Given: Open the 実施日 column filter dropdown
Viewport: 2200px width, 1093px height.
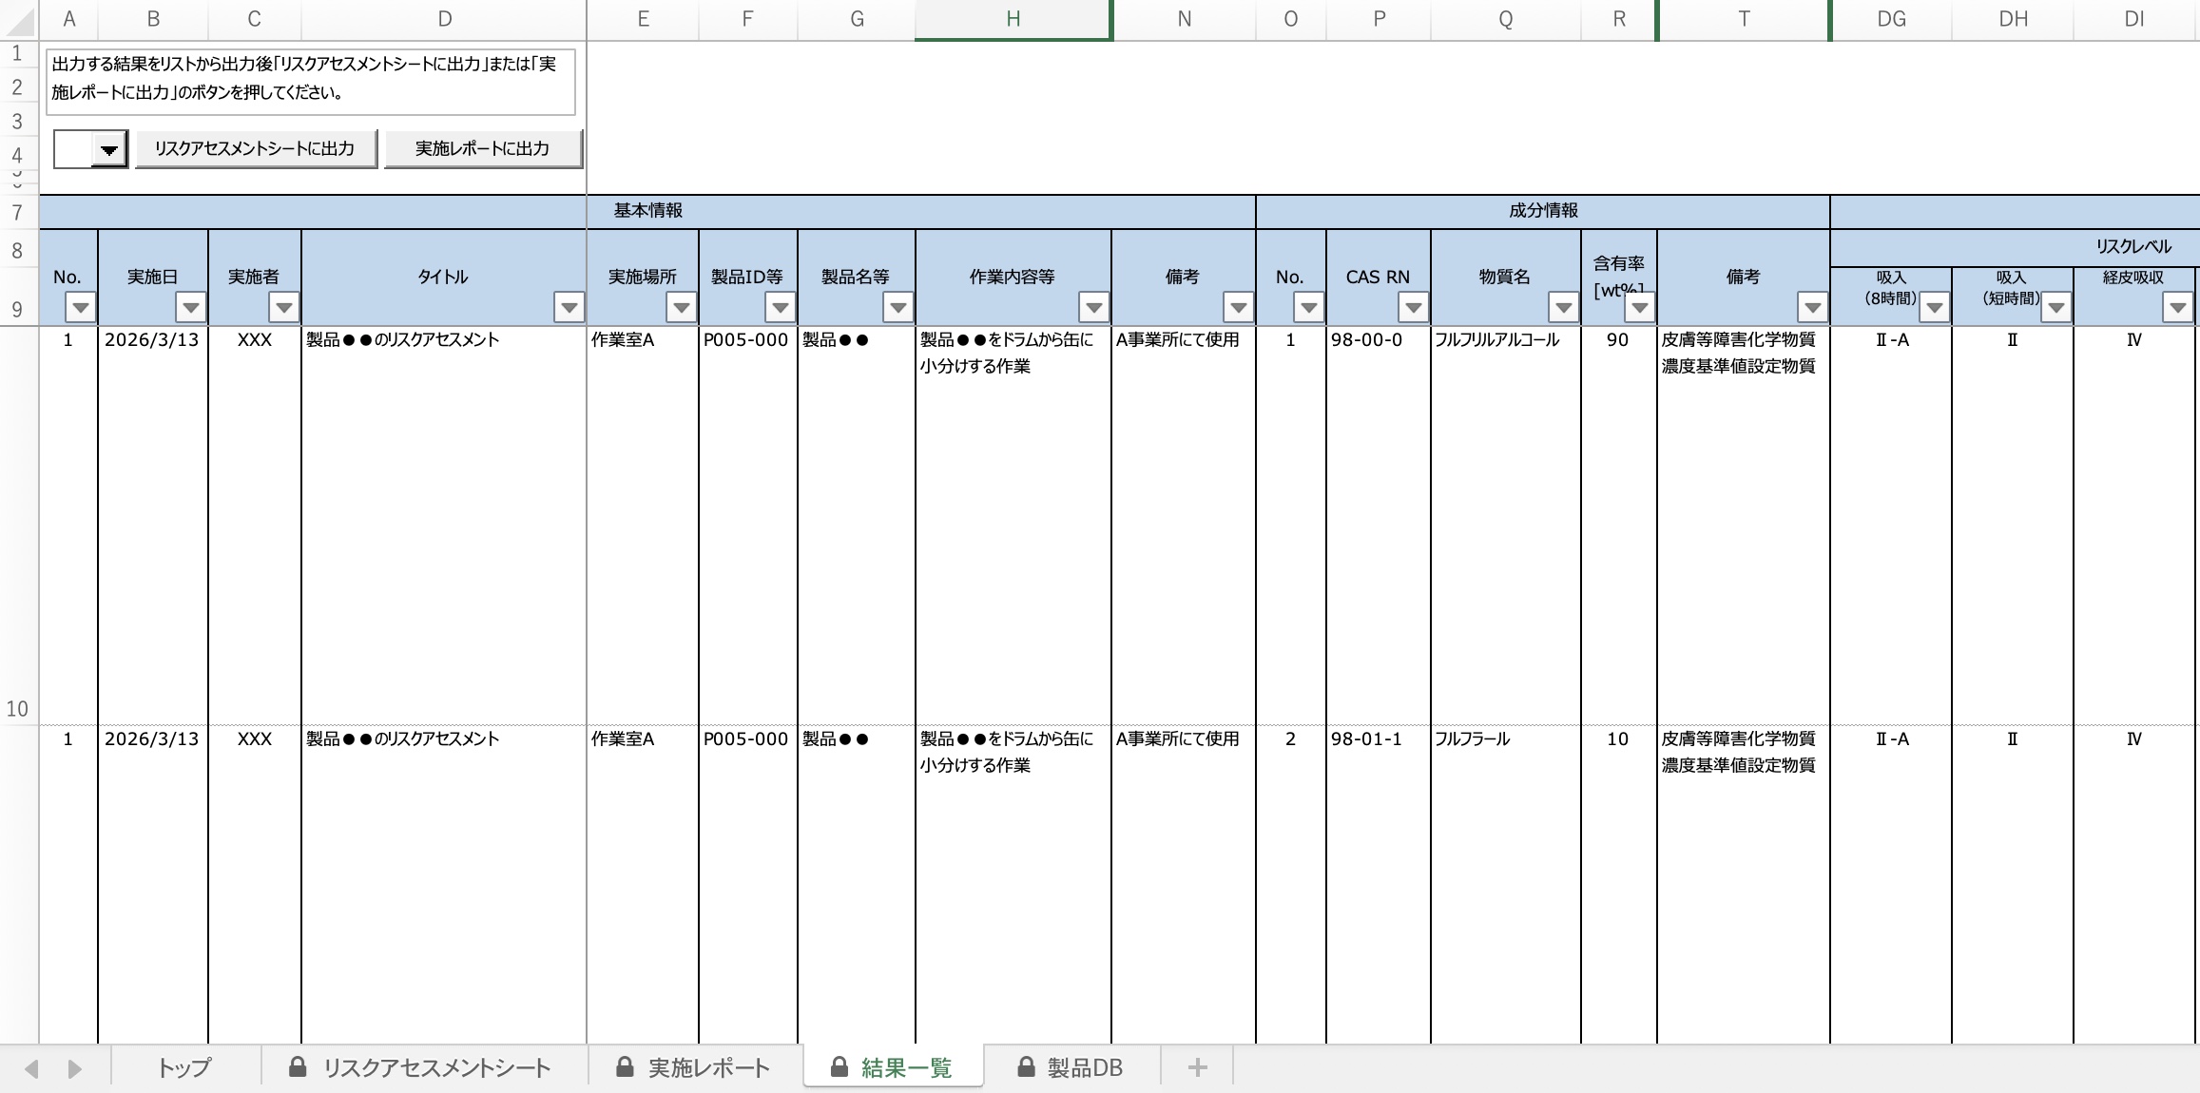Looking at the screenshot, I should (191, 308).
